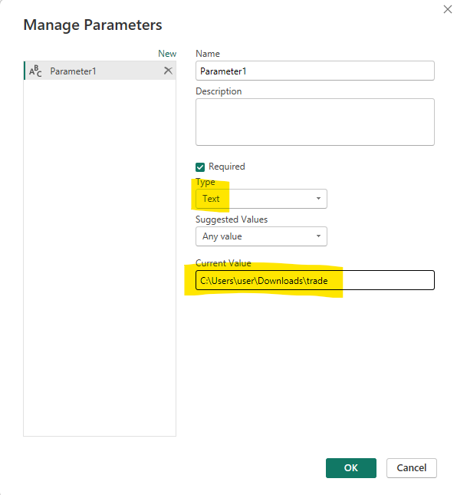Click the Required label text
Screen dimensions: 457x495
tap(227, 167)
